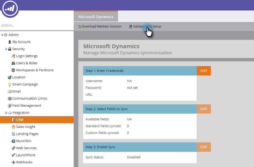Click the Step 3: Enable Sync header
This screenshot has width=254, height=167.
click(140, 147)
